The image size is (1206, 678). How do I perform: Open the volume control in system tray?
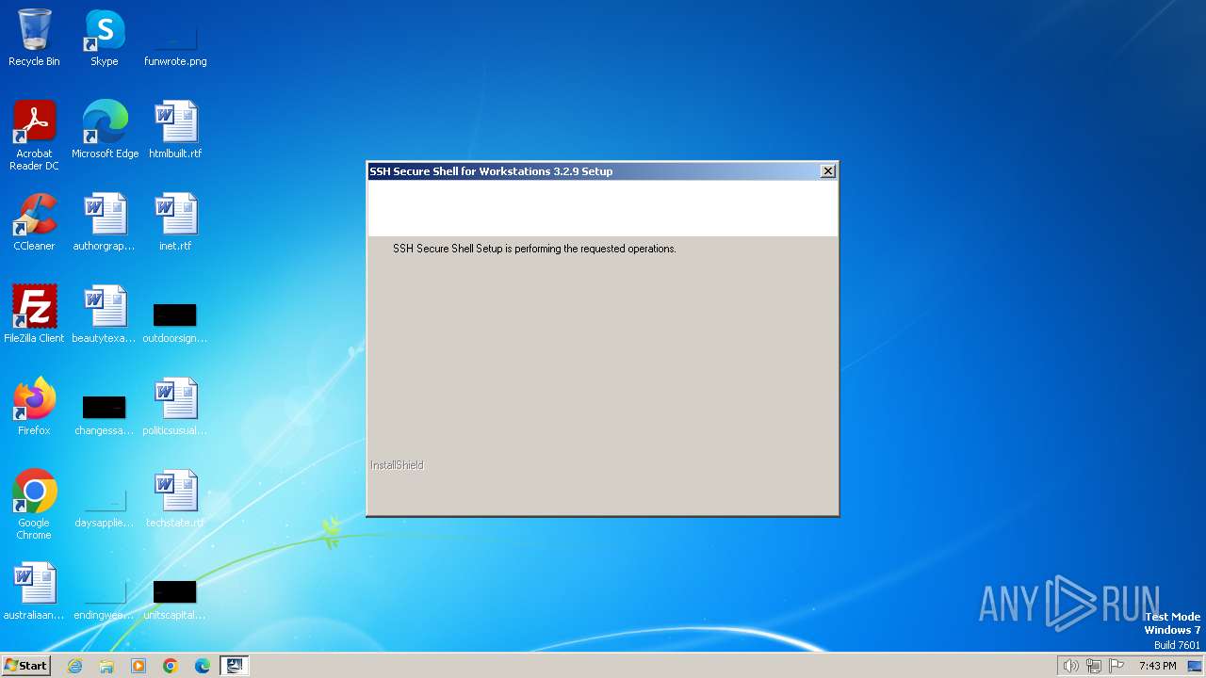pyautogui.click(x=1070, y=666)
